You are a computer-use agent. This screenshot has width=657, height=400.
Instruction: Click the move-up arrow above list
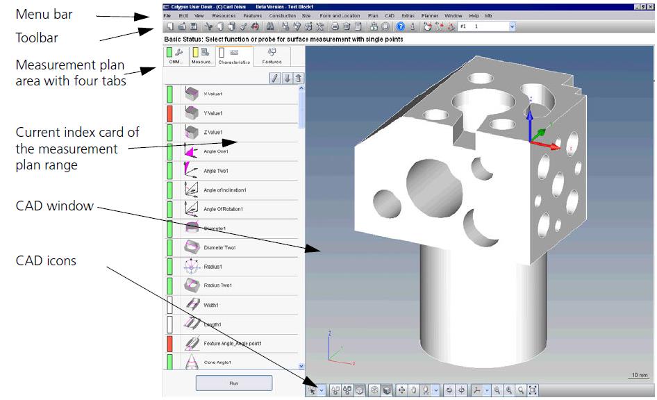tap(299, 78)
